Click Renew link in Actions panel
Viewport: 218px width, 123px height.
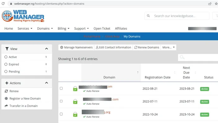(14, 91)
